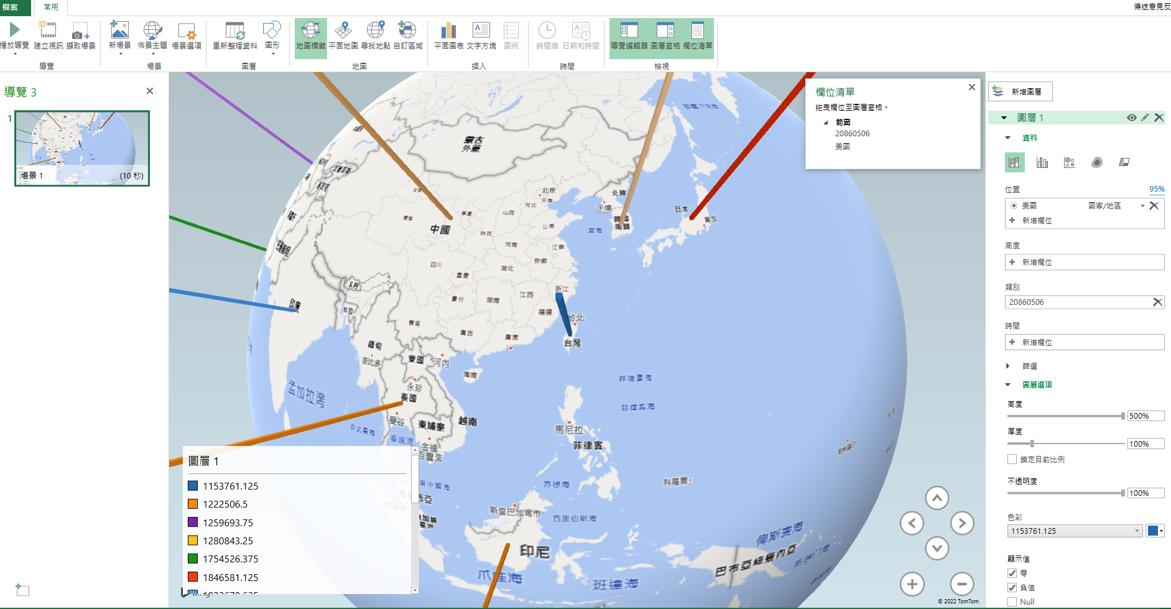Click the 擷取場景 capture scene icon
The height and width of the screenshot is (609, 1171).
point(80,31)
